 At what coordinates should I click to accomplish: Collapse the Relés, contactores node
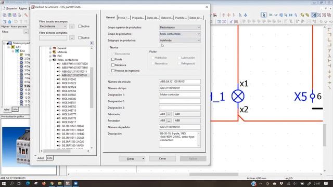point(50,60)
